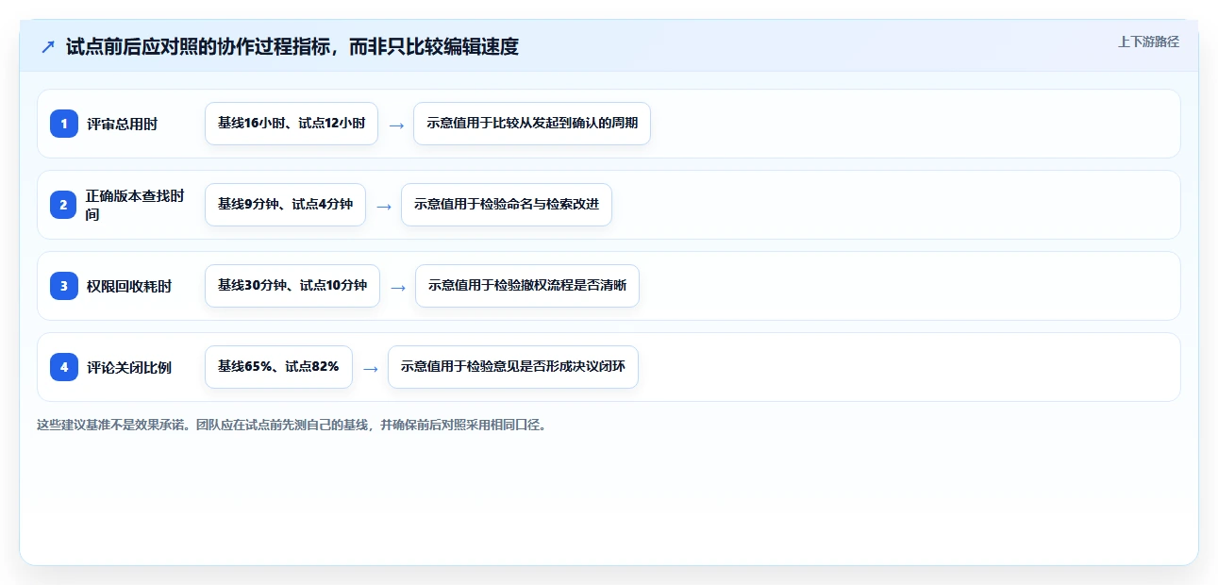Select the number 2 badge for 正确版本查找时间
The height and width of the screenshot is (585, 1218).
(x=64, y=205)
